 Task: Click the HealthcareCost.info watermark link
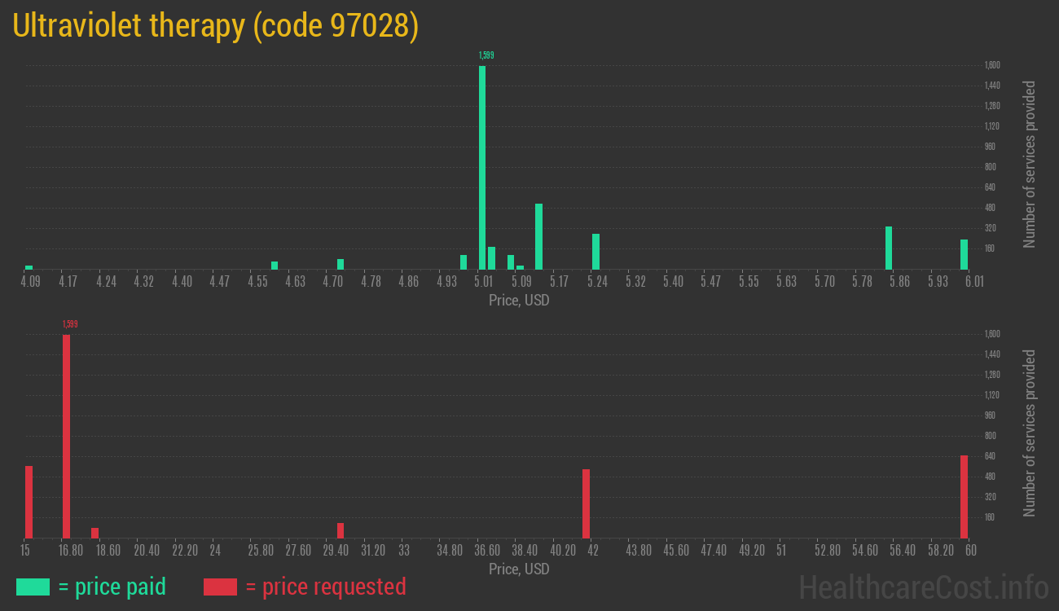[x=923, y=587]
